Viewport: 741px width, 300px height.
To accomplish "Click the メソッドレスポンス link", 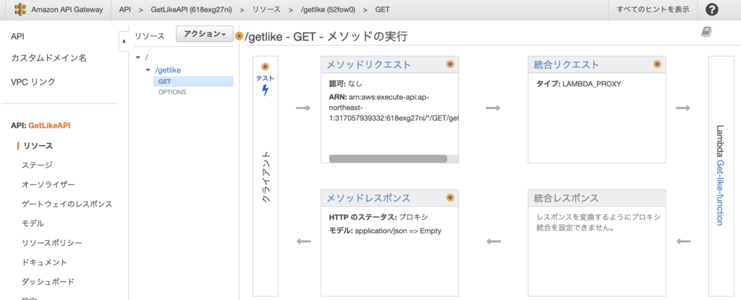I will click(x=368, y=198).
